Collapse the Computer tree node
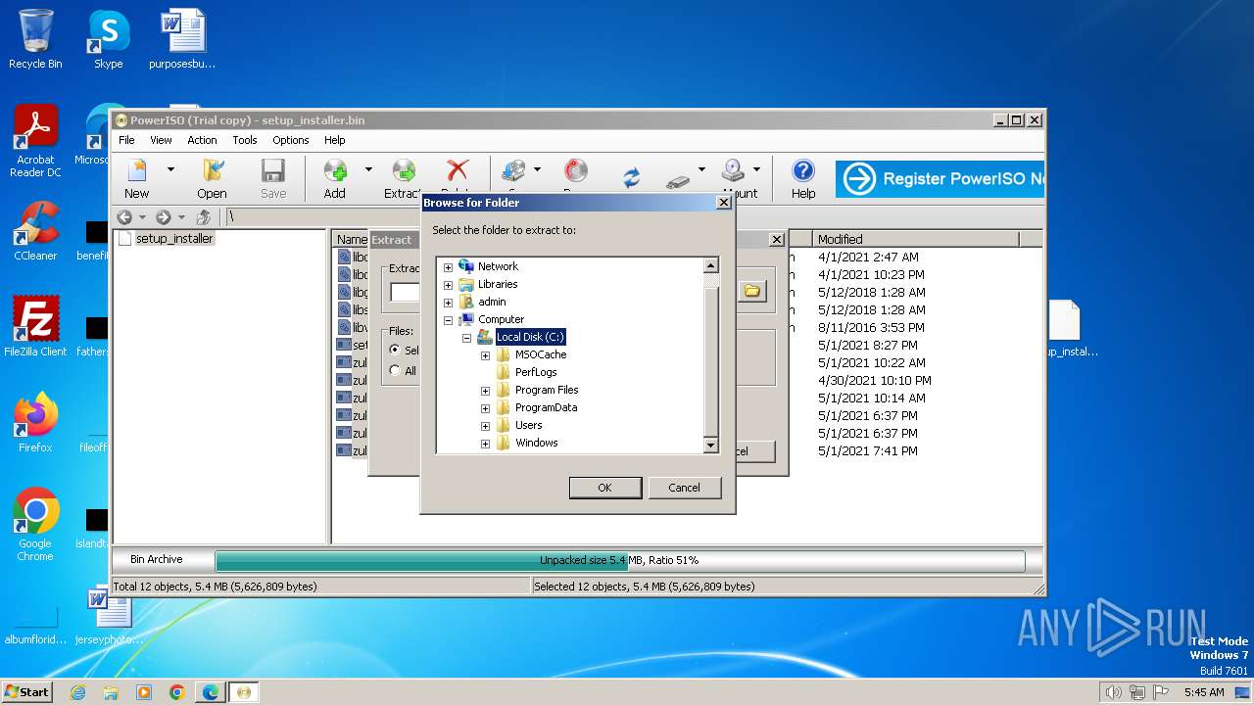The height and width of the screenshot is (705, 1254). [449, 319]
